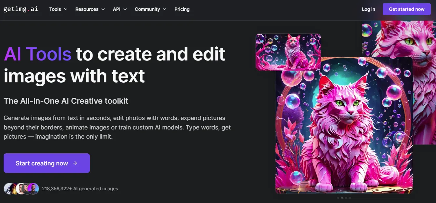Click the fourth user avatar icon
Screen dimensions: 436x203
pos(27,189)
